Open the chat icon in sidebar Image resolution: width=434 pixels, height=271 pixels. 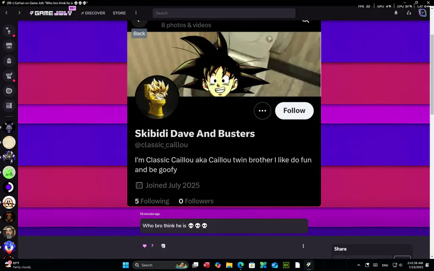click(x=9, y=31)
